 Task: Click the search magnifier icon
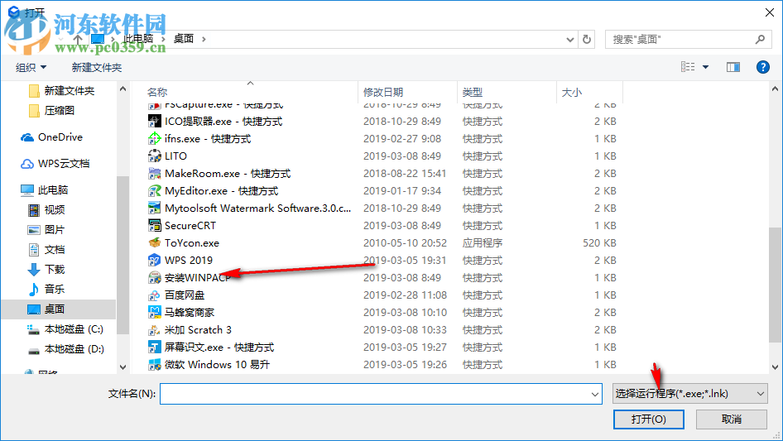point(760,39)
